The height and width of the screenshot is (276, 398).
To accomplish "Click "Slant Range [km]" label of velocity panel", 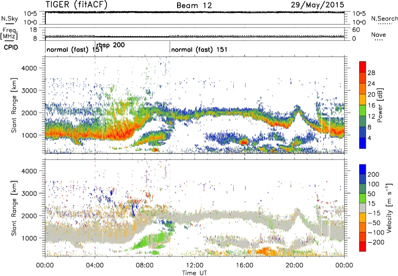I will (14, 208).
